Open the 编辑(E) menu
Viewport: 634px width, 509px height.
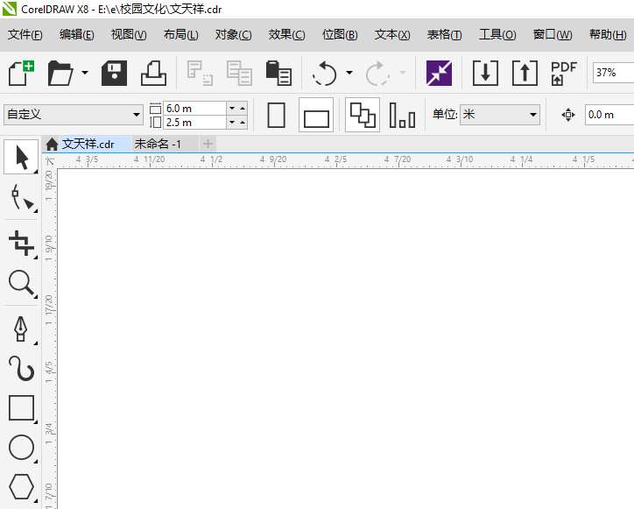click(77, 35)
